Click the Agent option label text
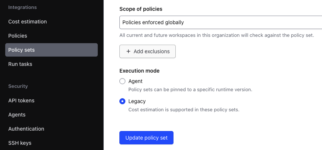Viewport: 322px width, 150px height. click(135, 81)
